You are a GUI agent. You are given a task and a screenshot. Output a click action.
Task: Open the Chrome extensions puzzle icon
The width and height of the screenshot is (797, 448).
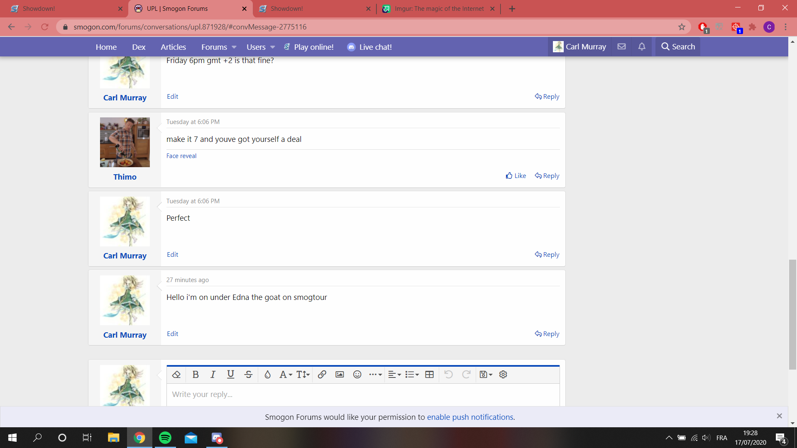(752, 27)
